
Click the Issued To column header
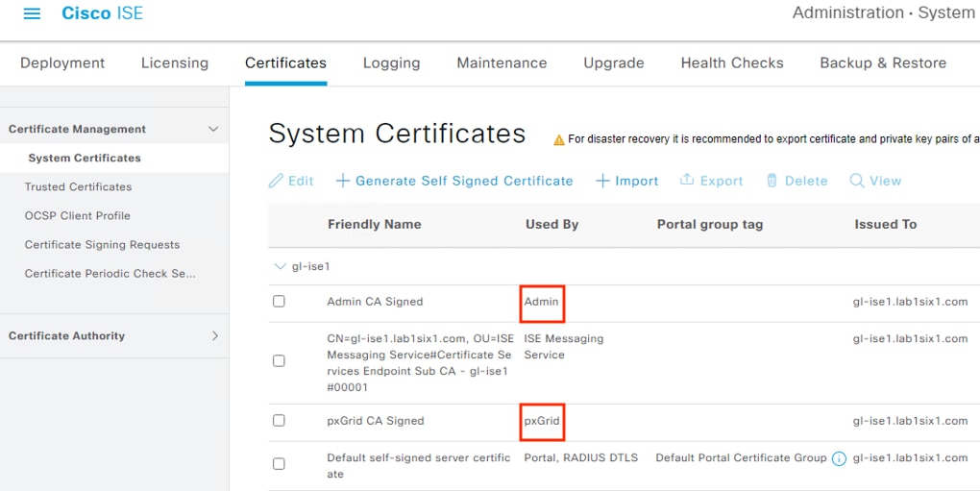coord(886,224)
